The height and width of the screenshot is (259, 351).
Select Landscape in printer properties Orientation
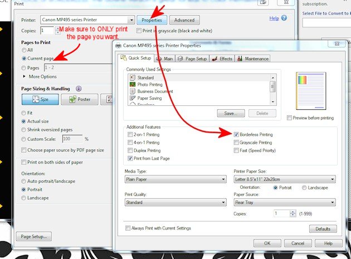304,188
